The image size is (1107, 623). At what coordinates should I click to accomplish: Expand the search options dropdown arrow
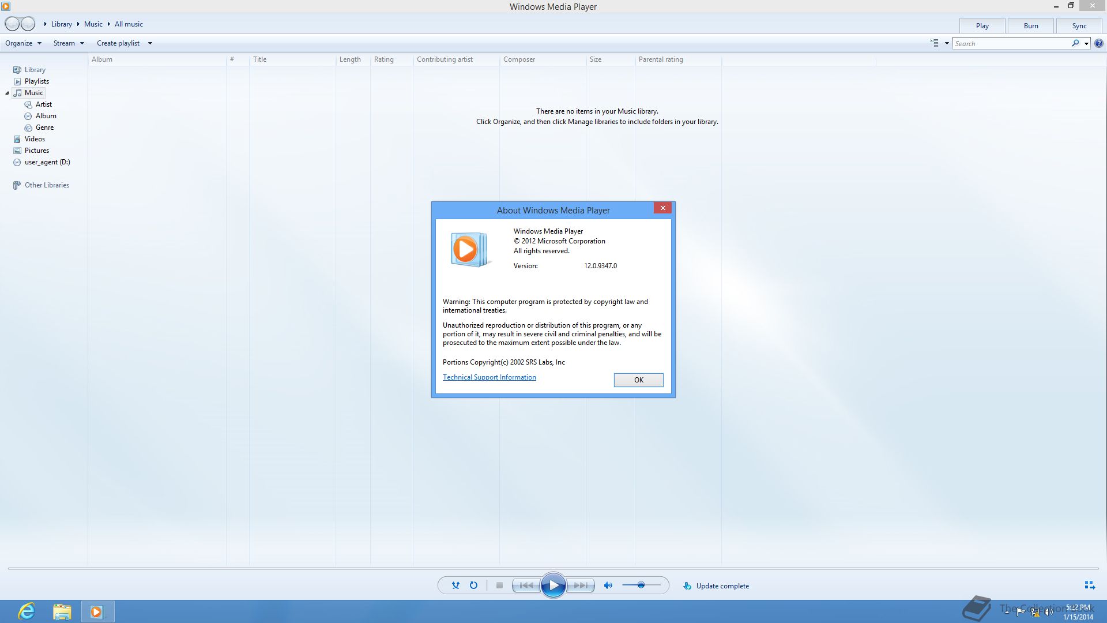(x=1086, y=43)
